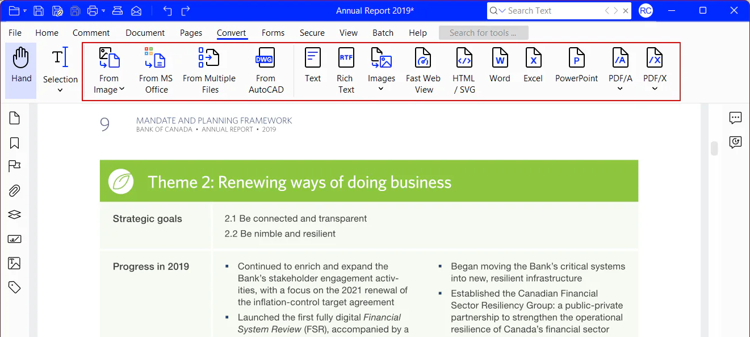
Task: Open the Pages panel in sidebar
Action: 15,118
